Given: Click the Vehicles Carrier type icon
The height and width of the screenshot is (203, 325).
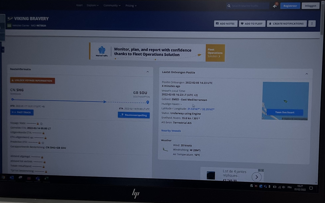Looking at the screenshot, I should coord(9,25).
